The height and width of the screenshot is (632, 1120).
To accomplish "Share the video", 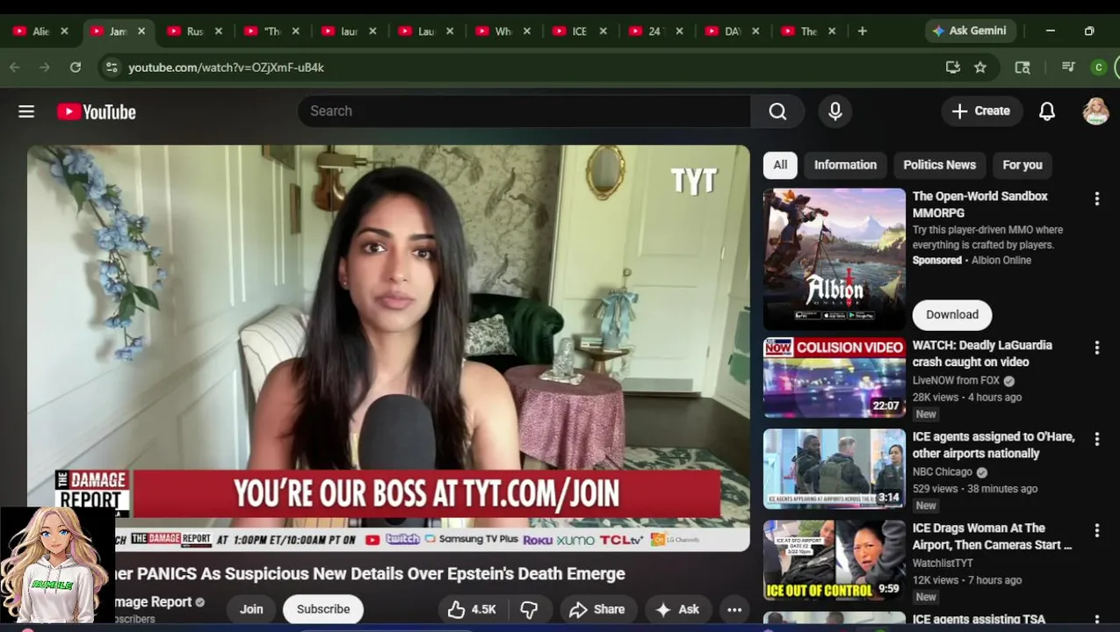I will point(597,609).
